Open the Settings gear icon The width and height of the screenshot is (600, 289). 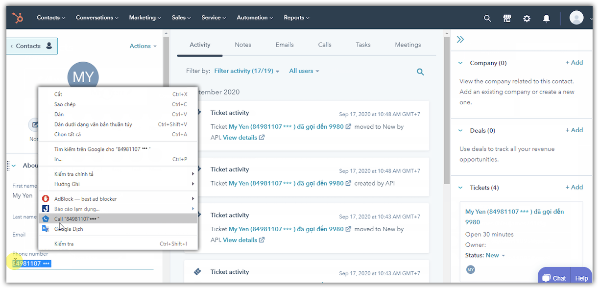point(527,18)
